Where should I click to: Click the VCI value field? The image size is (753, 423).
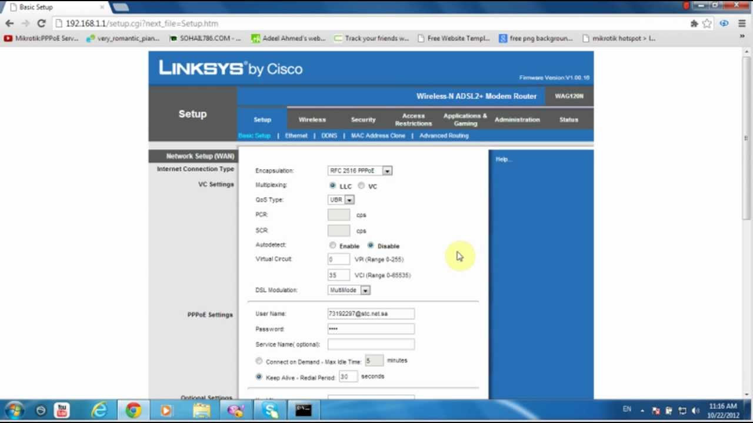[x=338, y=275]
